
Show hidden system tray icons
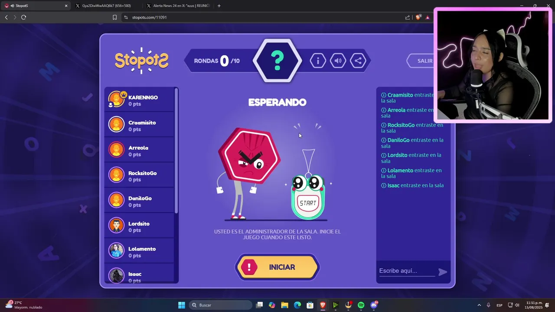point(479,305)
